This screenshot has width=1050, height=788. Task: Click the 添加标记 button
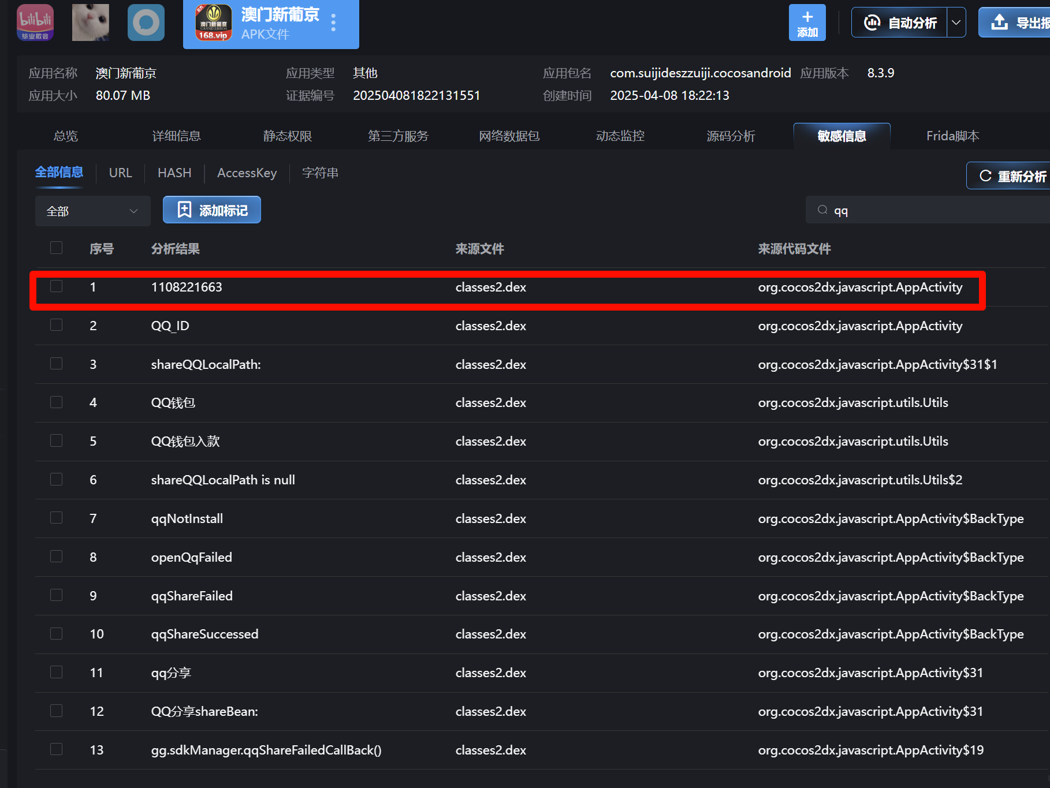212,210
